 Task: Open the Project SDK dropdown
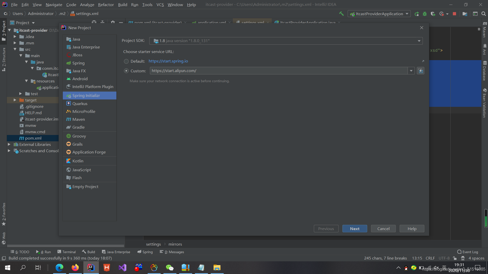coord(286,41)
